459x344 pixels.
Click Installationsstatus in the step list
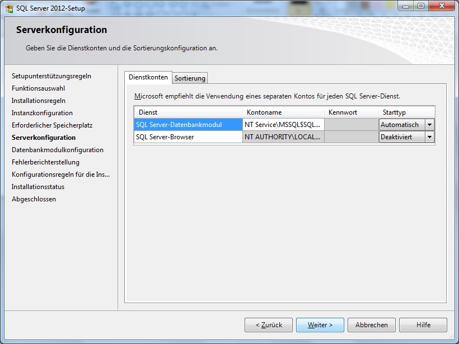coord(38,187)
